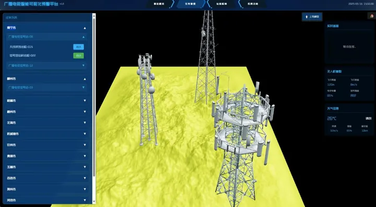The image size is (376, 207).
Task: Click the date and time in header
Action: [361, 4]
